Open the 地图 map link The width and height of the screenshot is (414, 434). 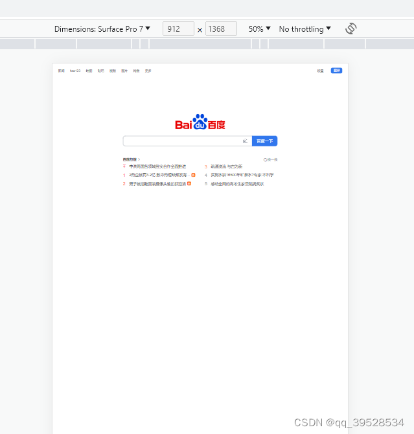pos(89,71)
